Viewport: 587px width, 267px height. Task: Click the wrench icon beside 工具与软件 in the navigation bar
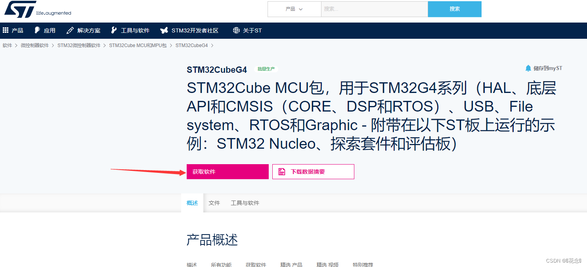(114, 30)
